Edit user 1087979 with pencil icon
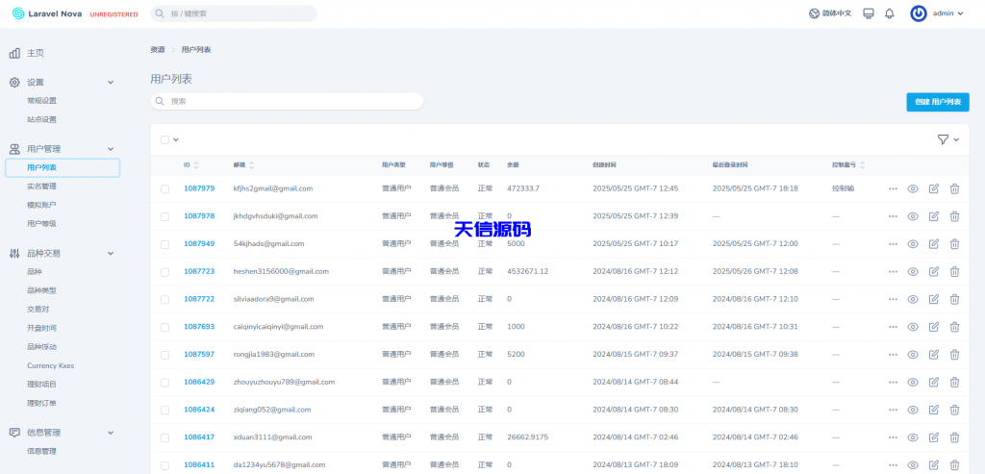985x474 pixels. click(x=934, y=188)
